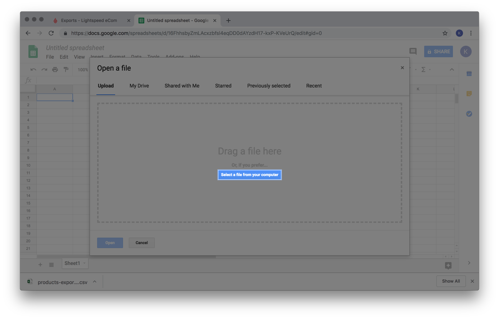This screenshot has width=499, height=319.
Task: Click the Print icon
Action: pos(55,69)
